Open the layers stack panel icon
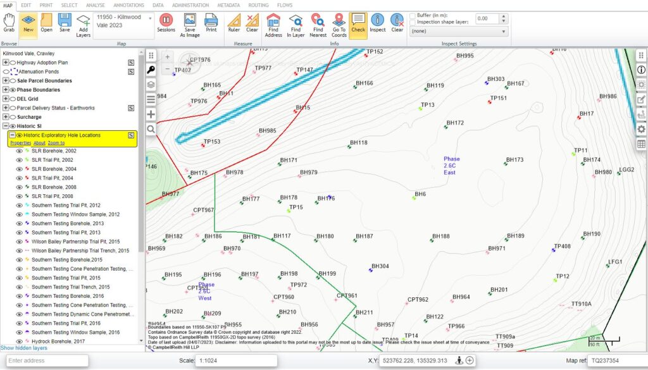 point(151,85)
